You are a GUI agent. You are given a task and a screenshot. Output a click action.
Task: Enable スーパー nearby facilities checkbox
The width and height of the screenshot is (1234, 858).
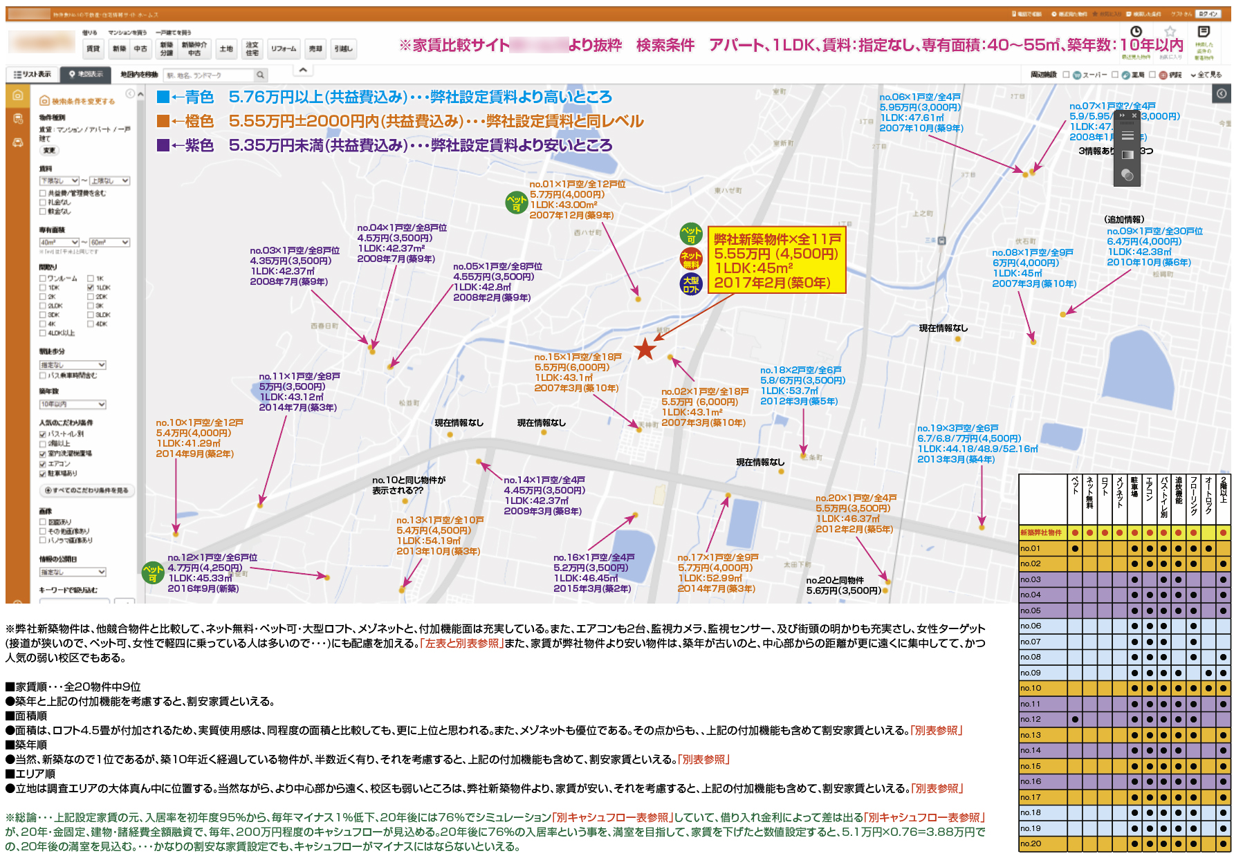[x=1066, y=75]
